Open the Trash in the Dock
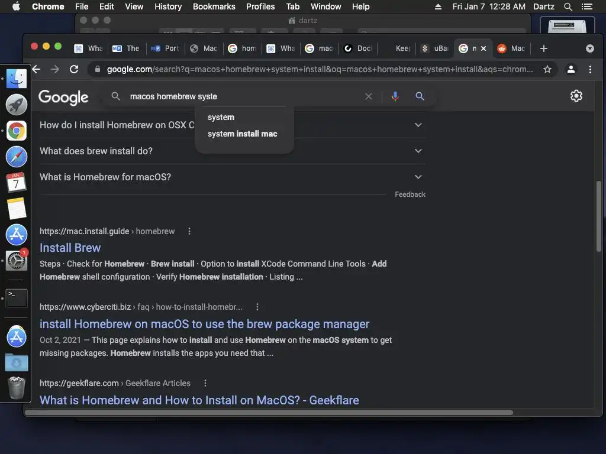The height and width of the screenshot is (454, 606). tap(16, 388)
